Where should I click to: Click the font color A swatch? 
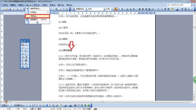pyautogui.click(x=177, y=9)
